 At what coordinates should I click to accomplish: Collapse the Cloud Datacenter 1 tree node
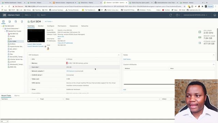click(x=3, y=29)
